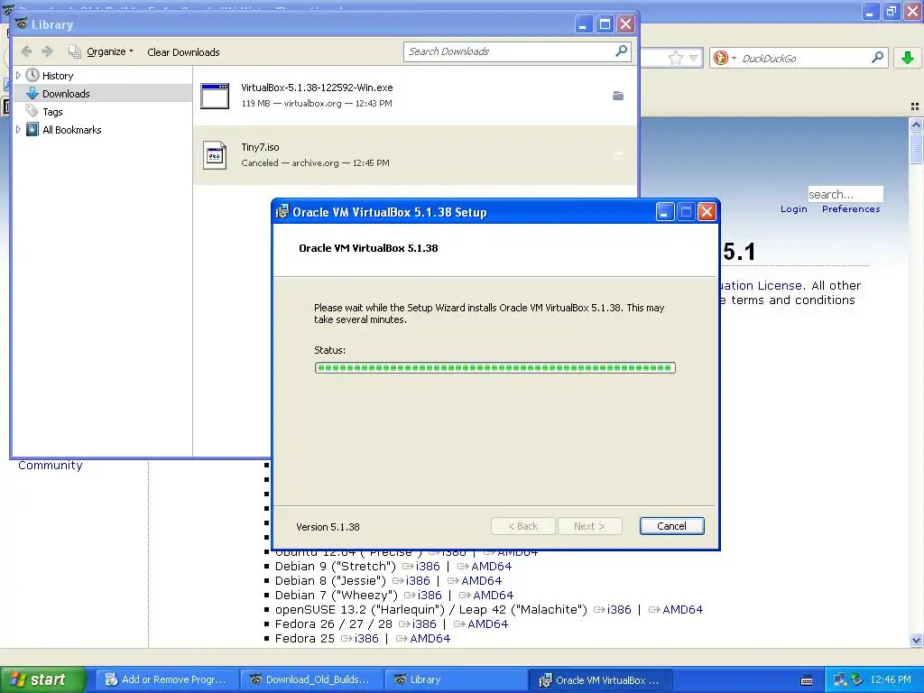Click the network connection tray icon
Viewport: 924px width, 693px height.
click(840, 679)
